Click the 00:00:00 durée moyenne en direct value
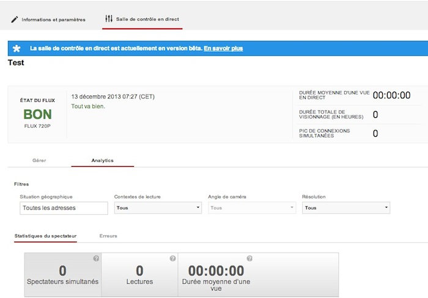Screen dimensions: 428x298 click(391, 95)
